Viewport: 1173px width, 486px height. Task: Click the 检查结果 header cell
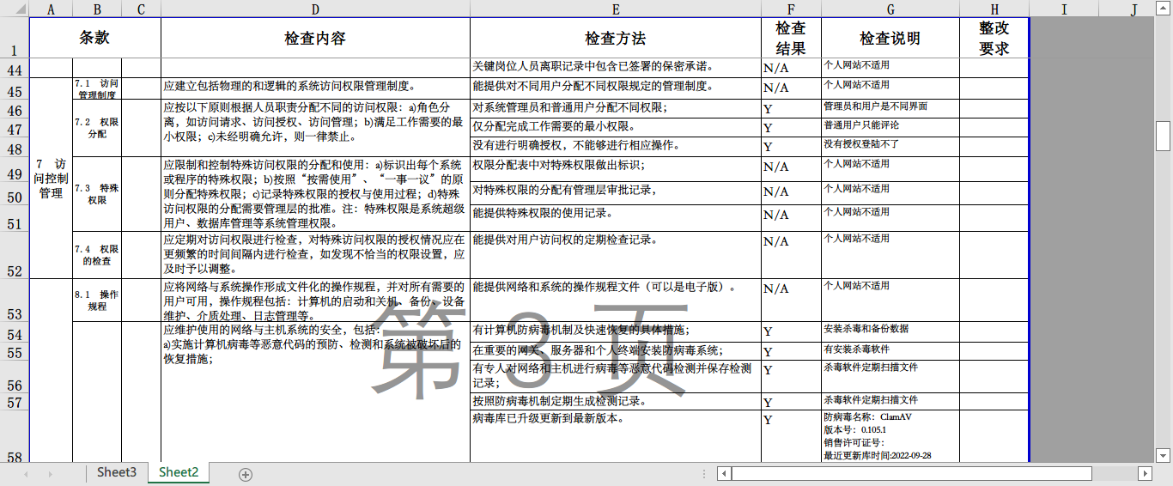pos(791,38)
